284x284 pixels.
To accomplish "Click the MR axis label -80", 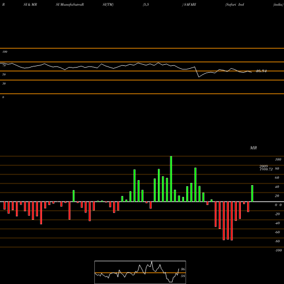I will click(277, 241).
